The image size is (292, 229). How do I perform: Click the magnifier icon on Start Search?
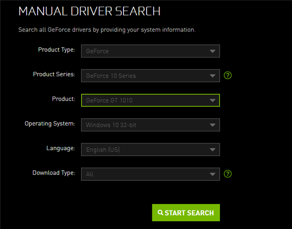click(160, 213)
